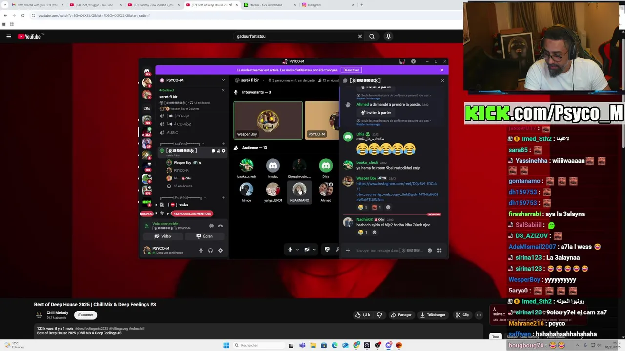This screenshot has width=625, height=351.
Task: Open a new browser tab with plus
Action: tap(361, 5)
